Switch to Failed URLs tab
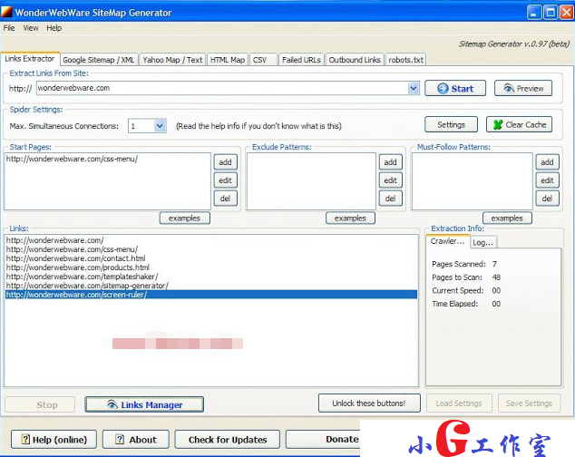Screen dimensions: 575x457 point(301,60)
